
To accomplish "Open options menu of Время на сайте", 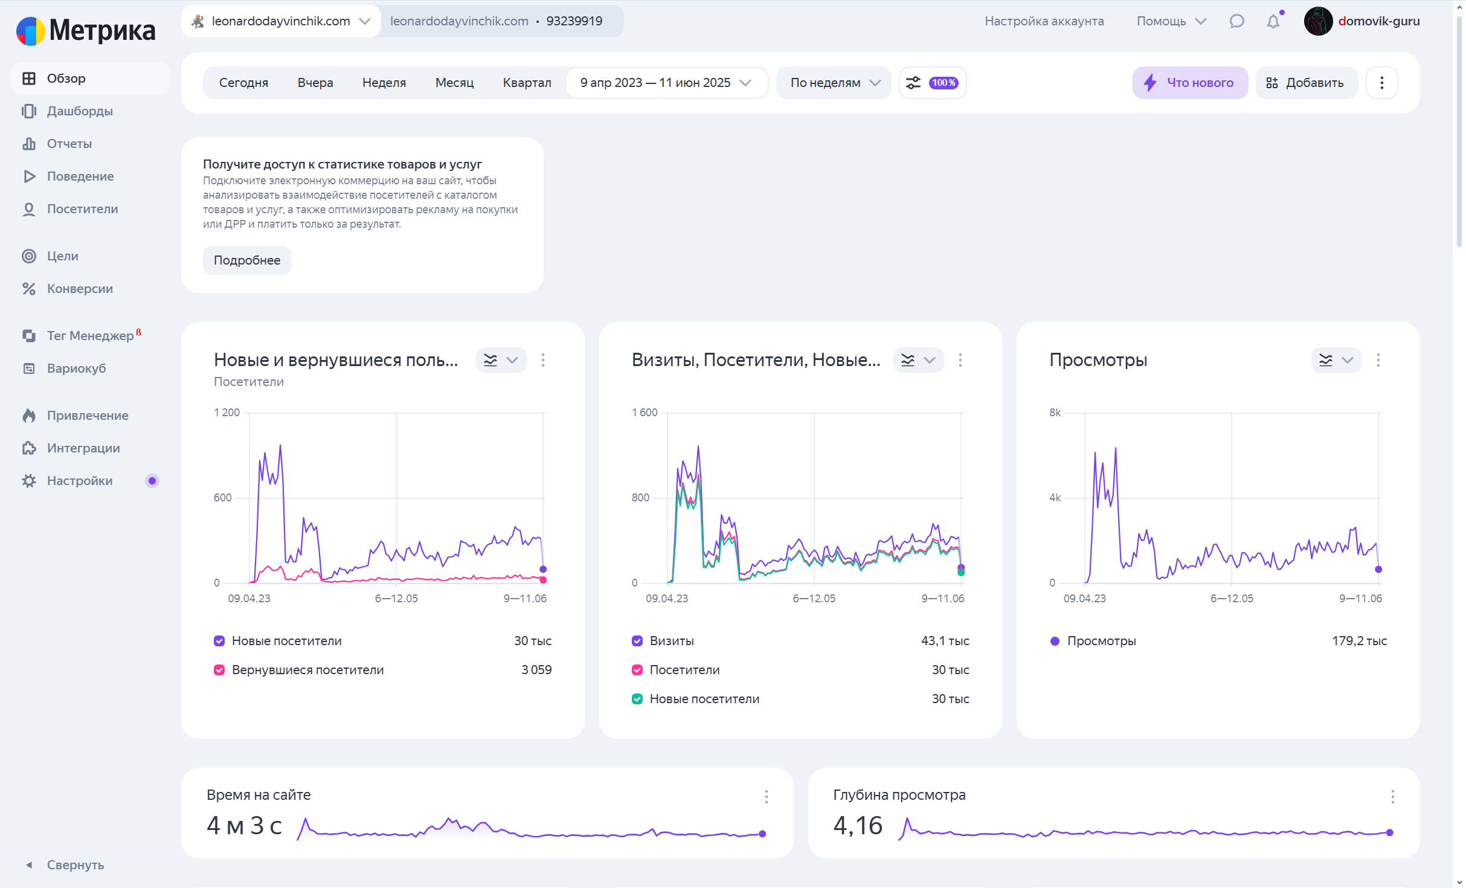I will (766, 796).
